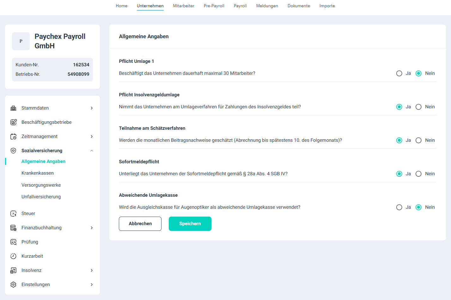The height and width of the screenshot is (300, 451).
Task: Select Nein for Teilnahme am Schätzverfahren
Action: [418, 140]
